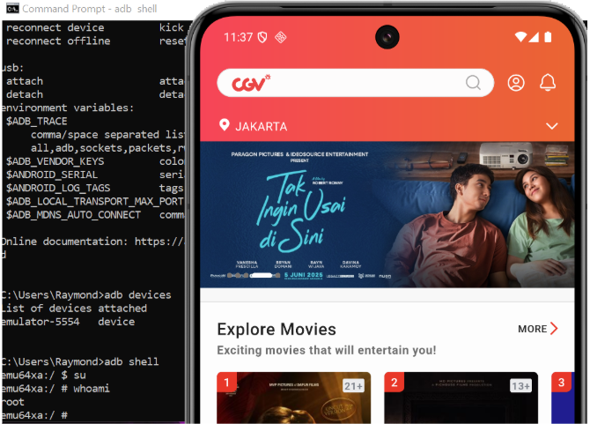590x424 pixels.
Task: Tap the status bar clock 11:37
Action: [238, 37]
